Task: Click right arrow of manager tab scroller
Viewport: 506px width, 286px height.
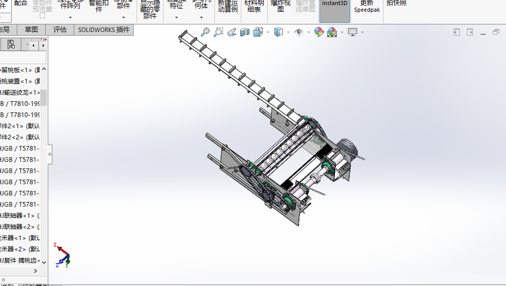Action: [43, 46]
